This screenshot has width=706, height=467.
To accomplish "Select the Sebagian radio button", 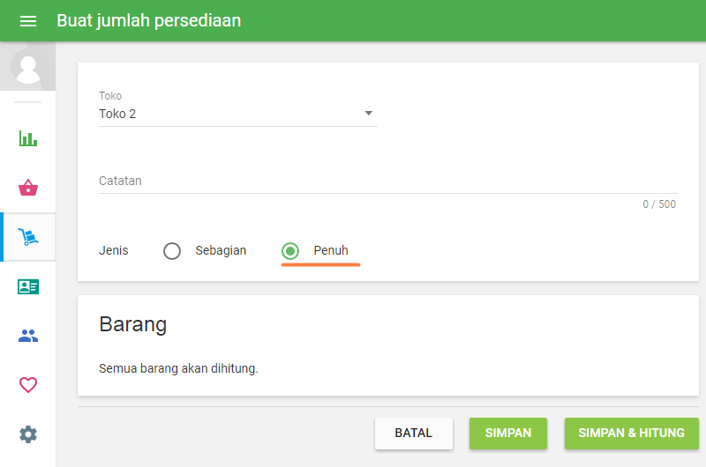I will coord(172,251).
